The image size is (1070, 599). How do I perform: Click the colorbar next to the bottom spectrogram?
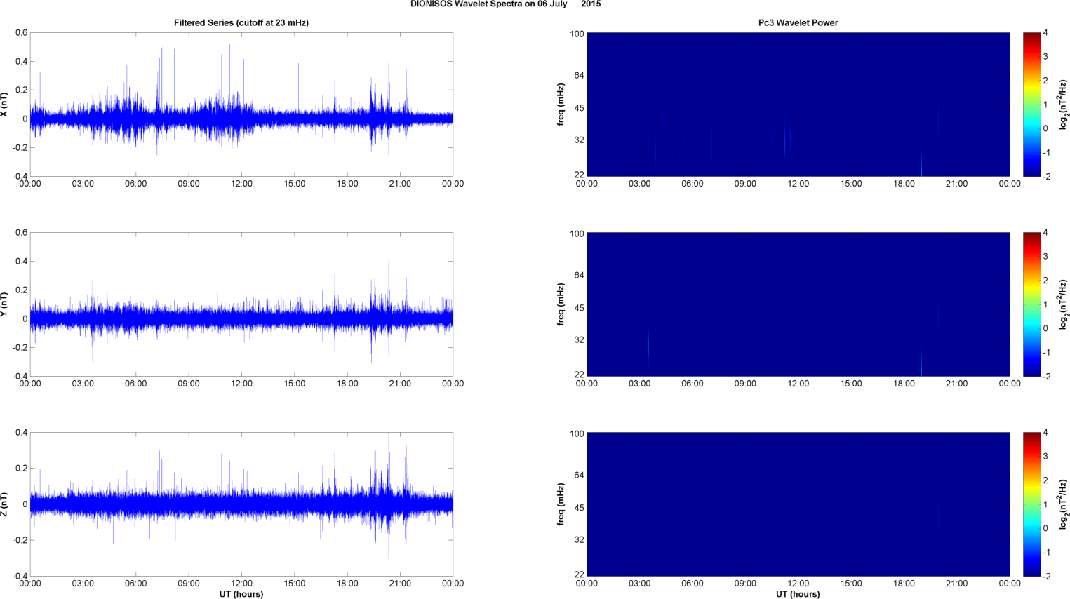pos(1031,504)
